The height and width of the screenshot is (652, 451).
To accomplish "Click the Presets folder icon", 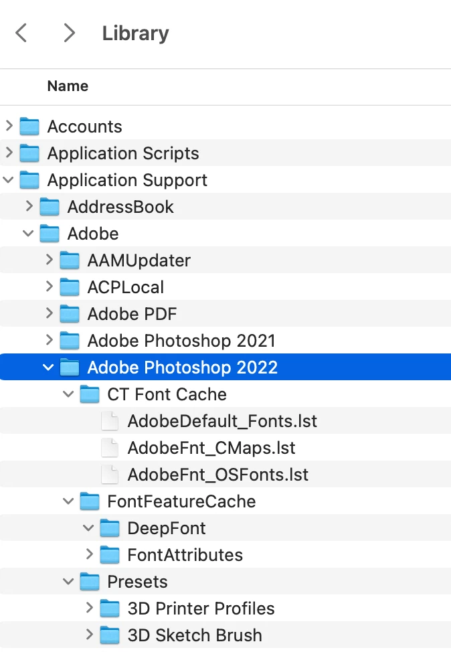I will pyautogui.click(x=90, y=582).
